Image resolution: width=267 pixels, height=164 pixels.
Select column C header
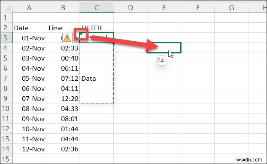(96, 8)
